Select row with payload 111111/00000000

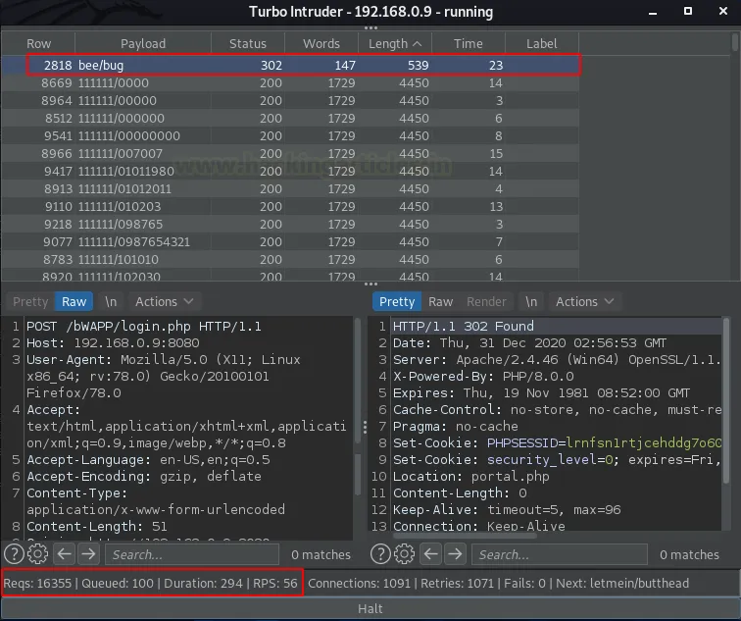click(x=290, y=135)
